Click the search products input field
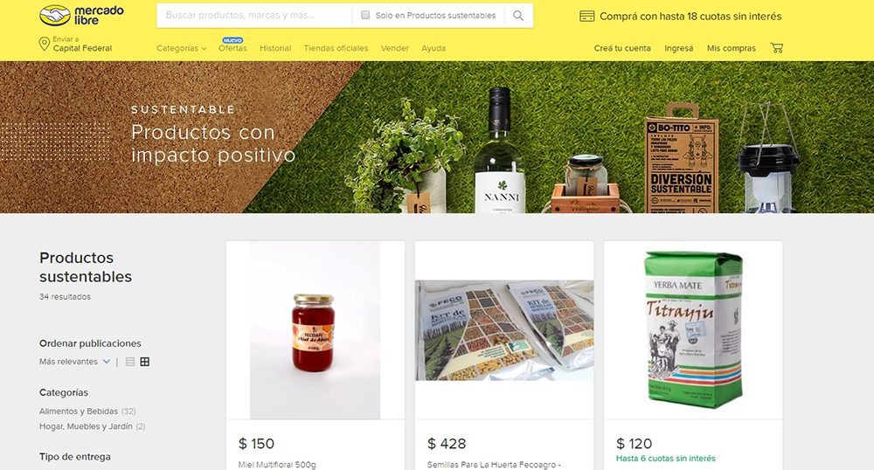Screen dimensions: 874x470 tap(256, 16)
